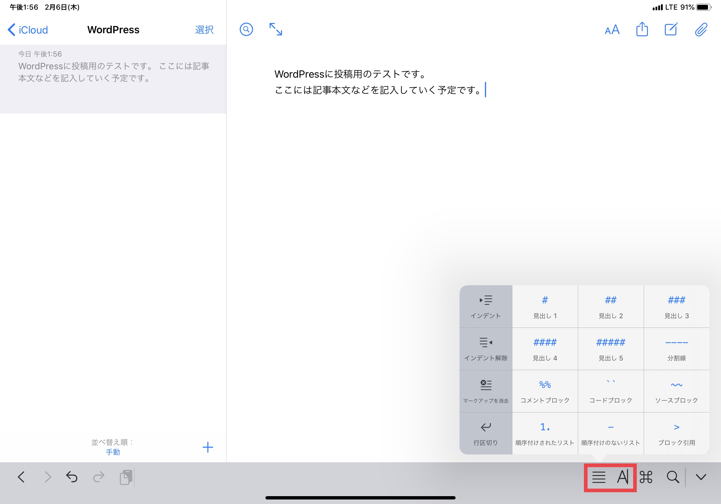This screenshot has width=721, height=504.
Task: Tap the share export icon
Action: [642, 30]
